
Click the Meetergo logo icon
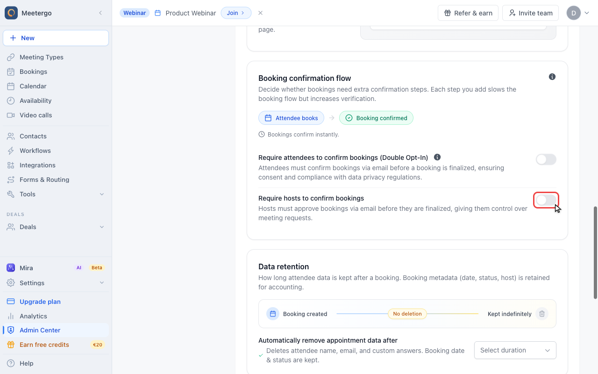pos(11,13)
